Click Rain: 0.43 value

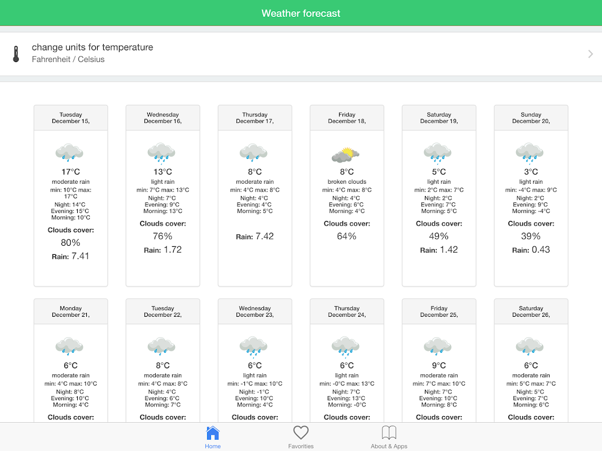[531, 250]
